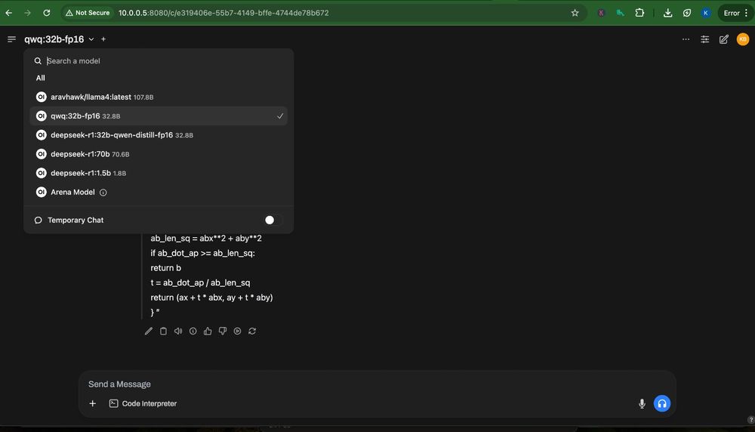Start a new chat with pencil icon
The image size is (755, 432).
pyautogui.click(x=724, y=39)
